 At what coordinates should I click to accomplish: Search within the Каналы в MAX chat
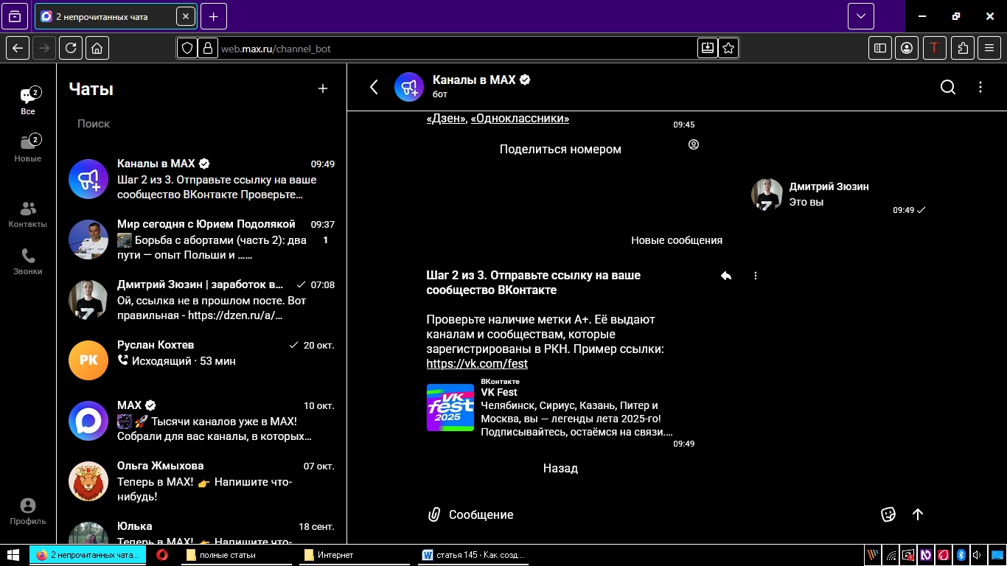948,88
